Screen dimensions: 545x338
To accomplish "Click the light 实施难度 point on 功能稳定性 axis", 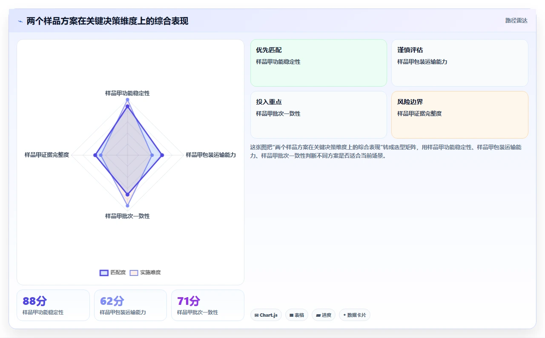I will click(x=127, y=99).
